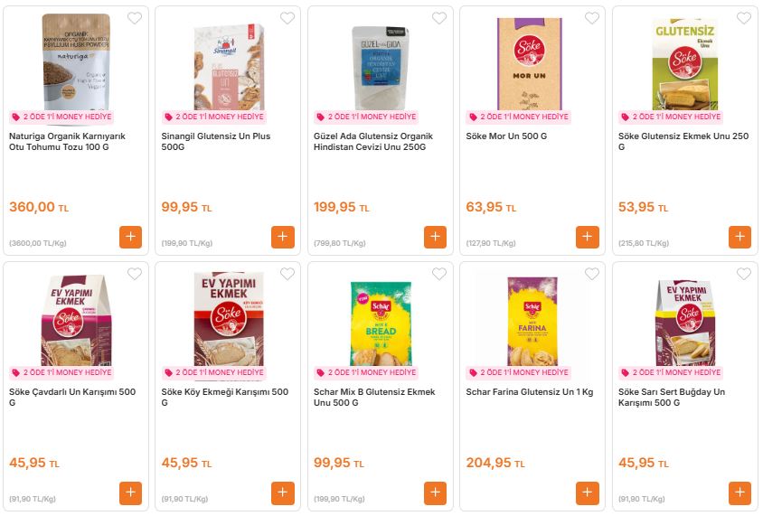This screenshot has width=763, height=516.
Task: Open Söke Sarı Sert Buğday Un title
Action: point(672,398)
